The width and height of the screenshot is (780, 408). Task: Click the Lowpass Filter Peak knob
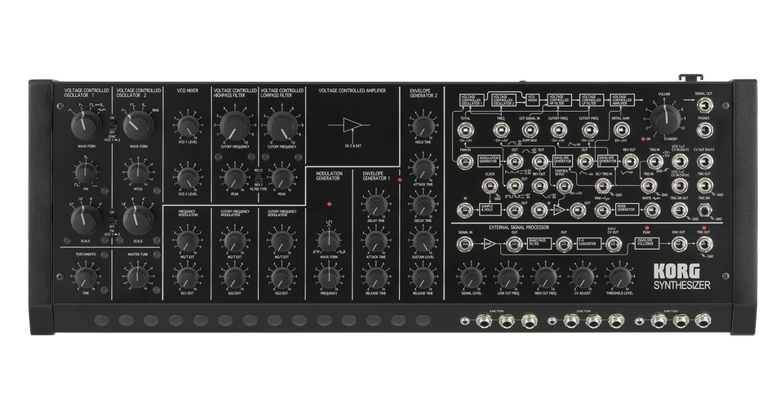(x=281, y=178)
